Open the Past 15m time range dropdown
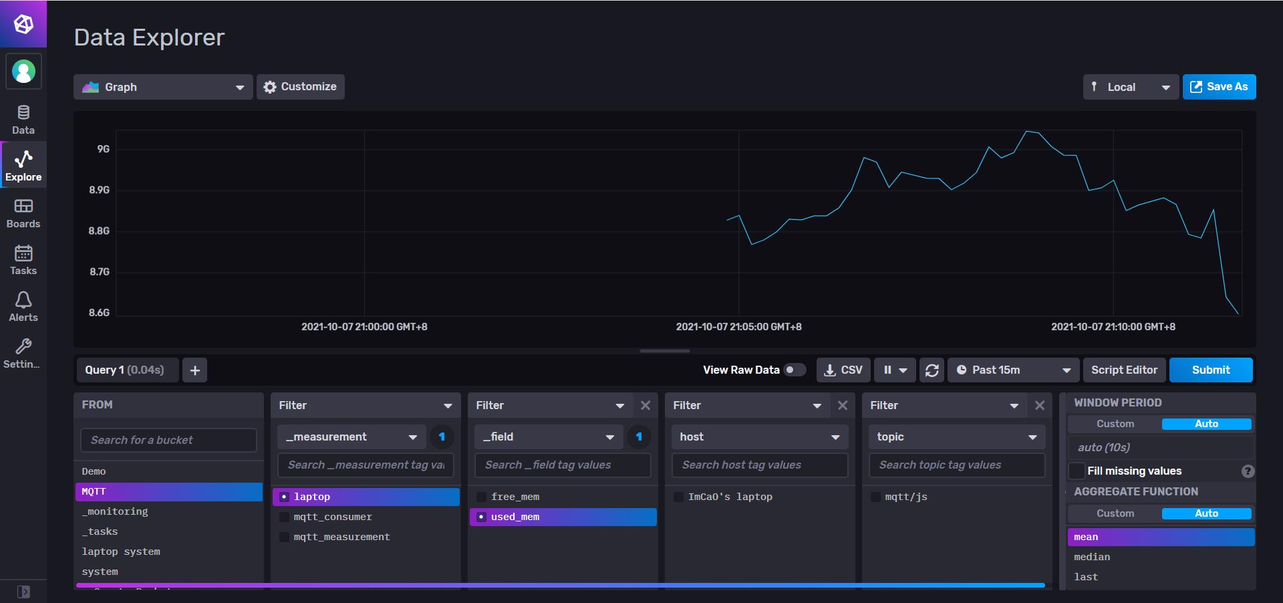This screenshot has width=1283, height=603. point(1012,370)
